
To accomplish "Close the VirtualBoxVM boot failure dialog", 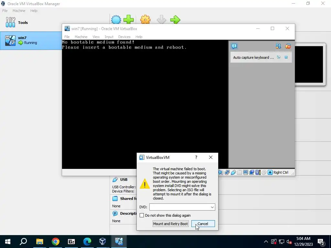I will (x=211, y=157).
